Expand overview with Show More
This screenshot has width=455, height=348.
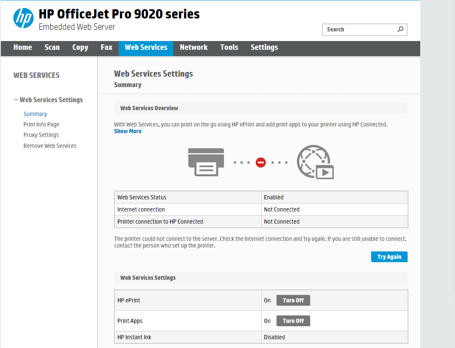pyautogui.click(x=128, y=131)
